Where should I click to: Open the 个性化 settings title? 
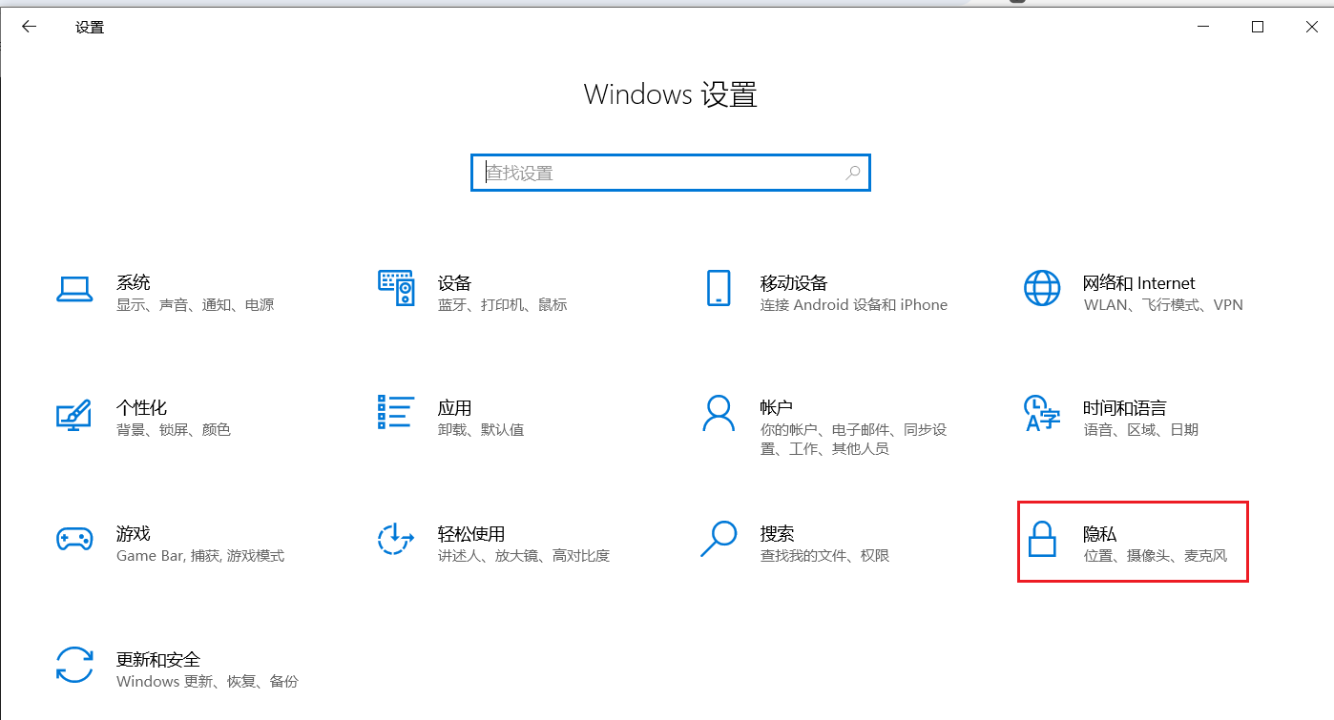click(142, 407)
